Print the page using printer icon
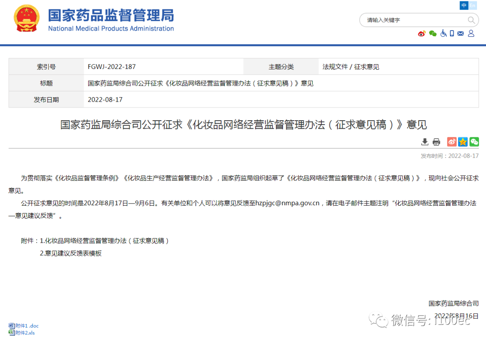The width and height of the screenshot is (486, 342). [436, 142]
